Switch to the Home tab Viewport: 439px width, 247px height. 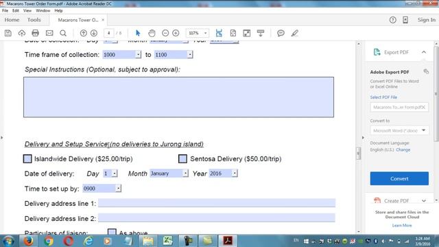tap(12, 20)
